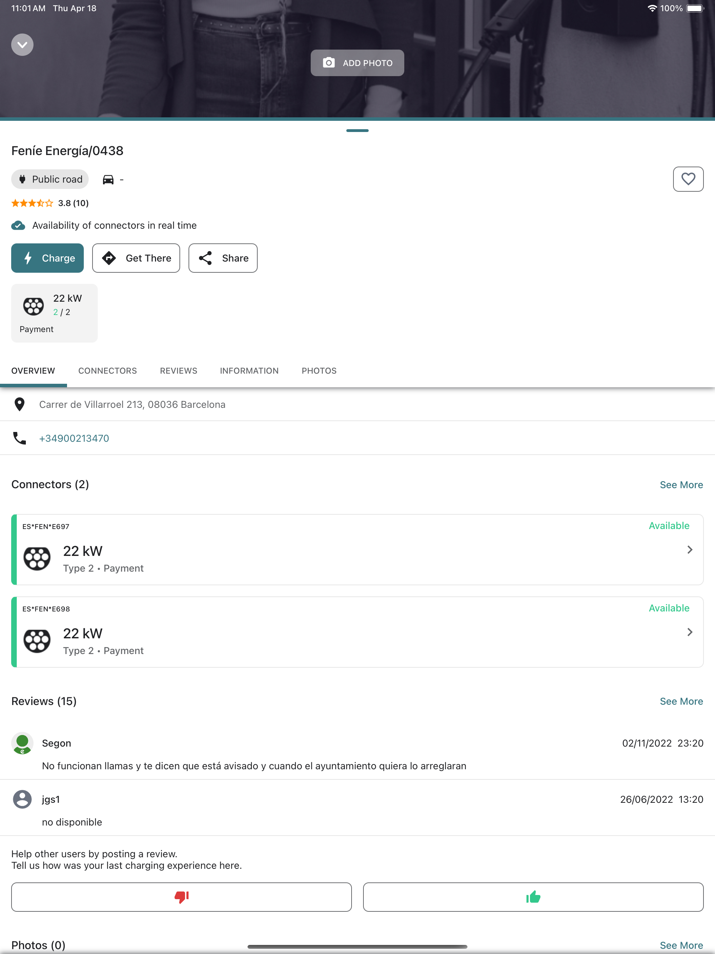The height and width of the screenshot is (954, 715).
Task: Open directions with Get There
Action: pos(136,258)
